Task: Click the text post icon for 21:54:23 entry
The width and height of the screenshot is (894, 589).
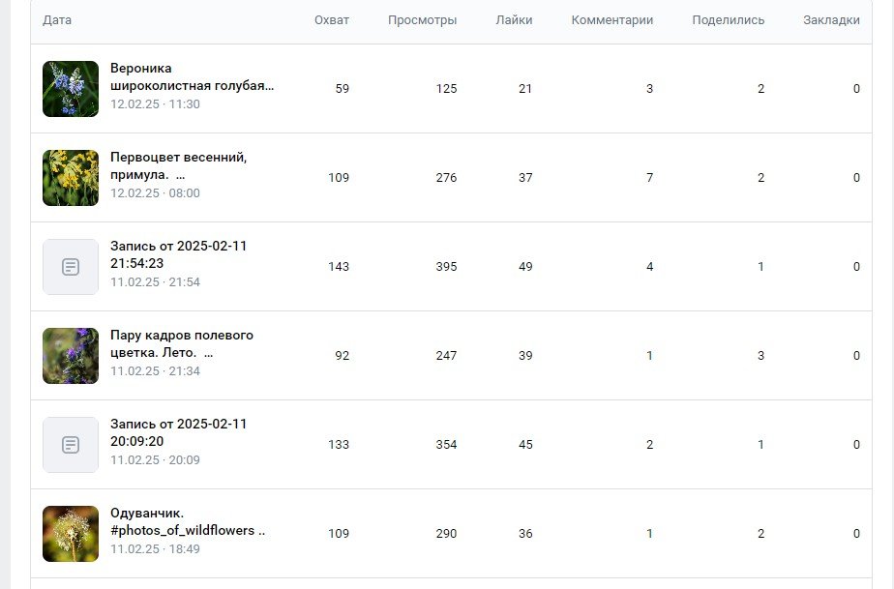Action: tap(71, 267)
